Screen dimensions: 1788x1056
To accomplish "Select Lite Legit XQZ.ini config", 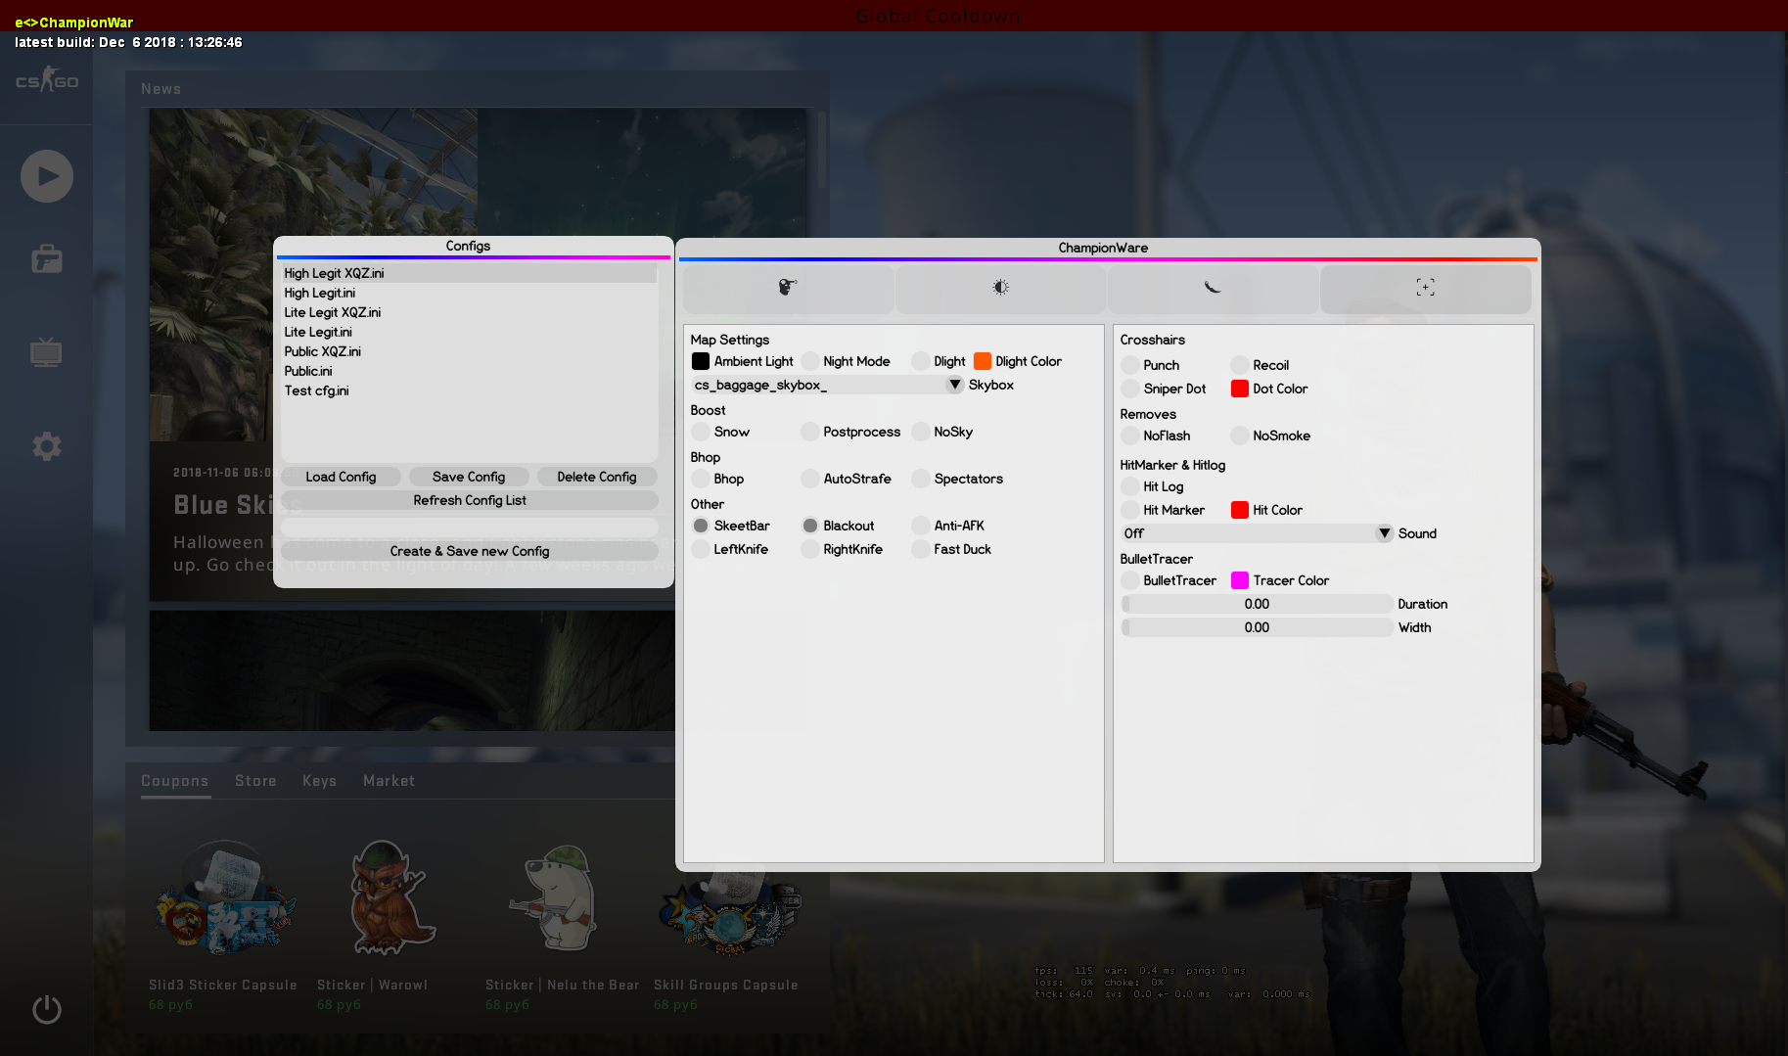I will tap(470, 312).
